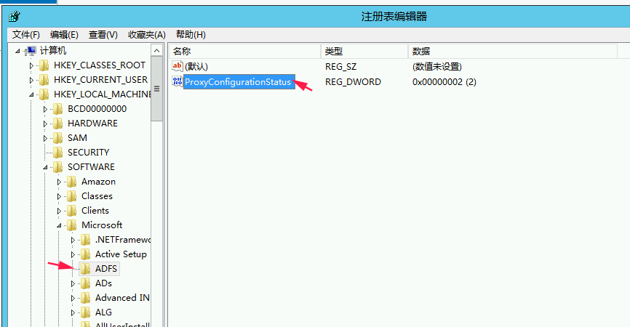This screenshot has width=630, height=327.
Task: Click the BCD00000000 folder icon
Action: click(58, 109)
